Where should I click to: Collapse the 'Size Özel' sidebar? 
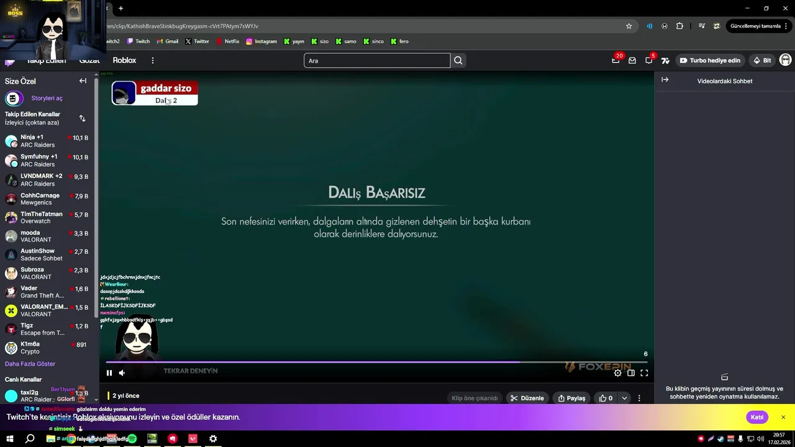tap(83, 81)
